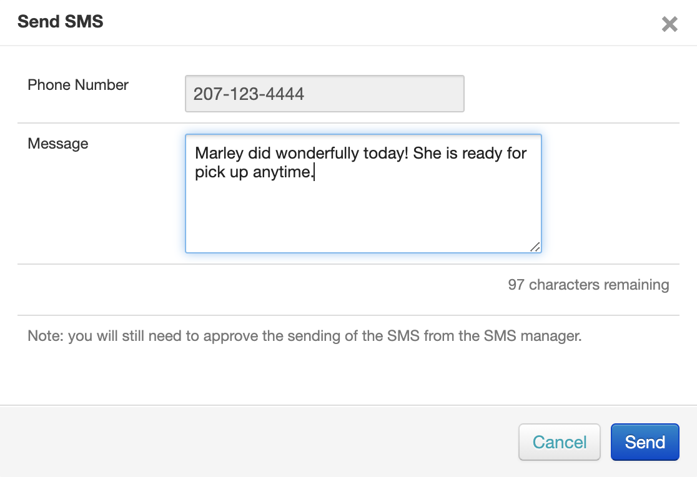Viewport: 697px width, 477px height.
Task: Click the Send SMS dialog title
Action: click(x=61, y=22)
